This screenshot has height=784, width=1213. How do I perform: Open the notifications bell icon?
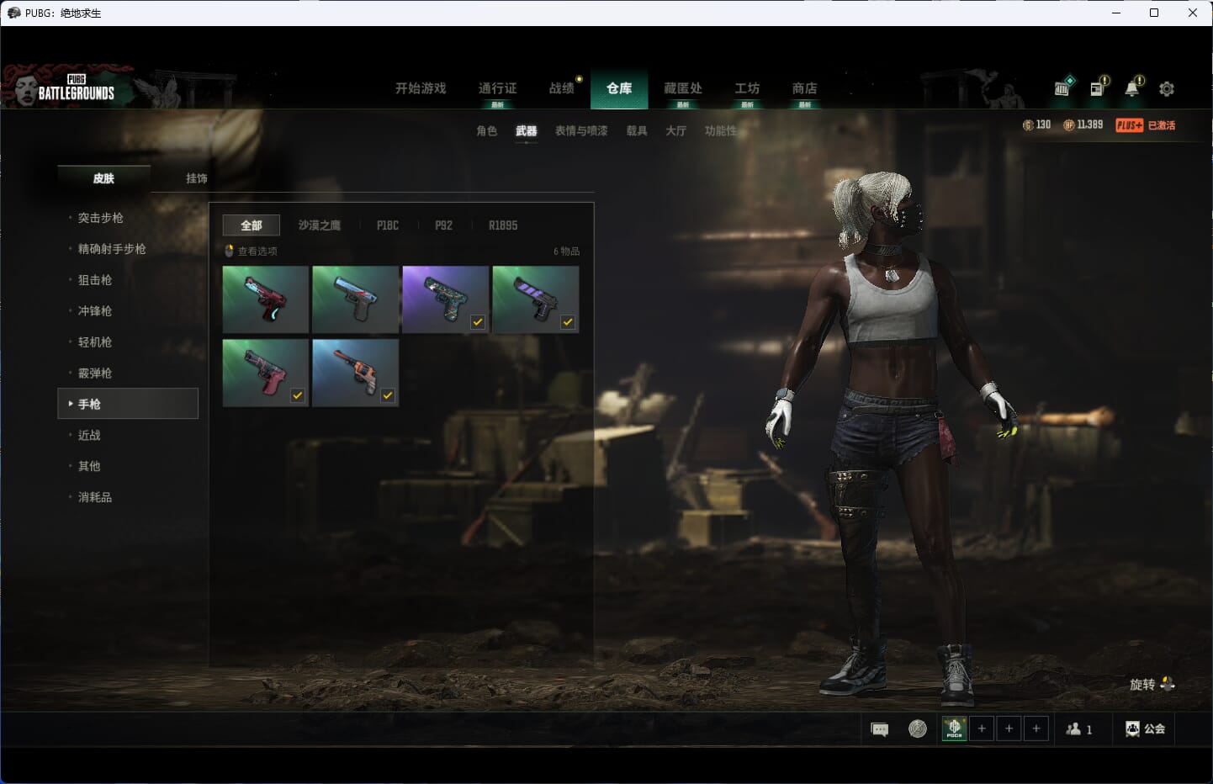1133,87
